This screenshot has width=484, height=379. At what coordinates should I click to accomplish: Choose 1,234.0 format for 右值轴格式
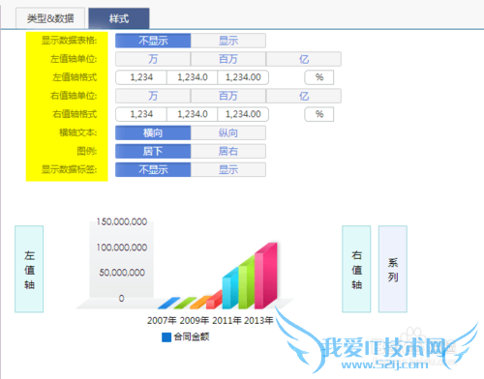pos(193,114)
